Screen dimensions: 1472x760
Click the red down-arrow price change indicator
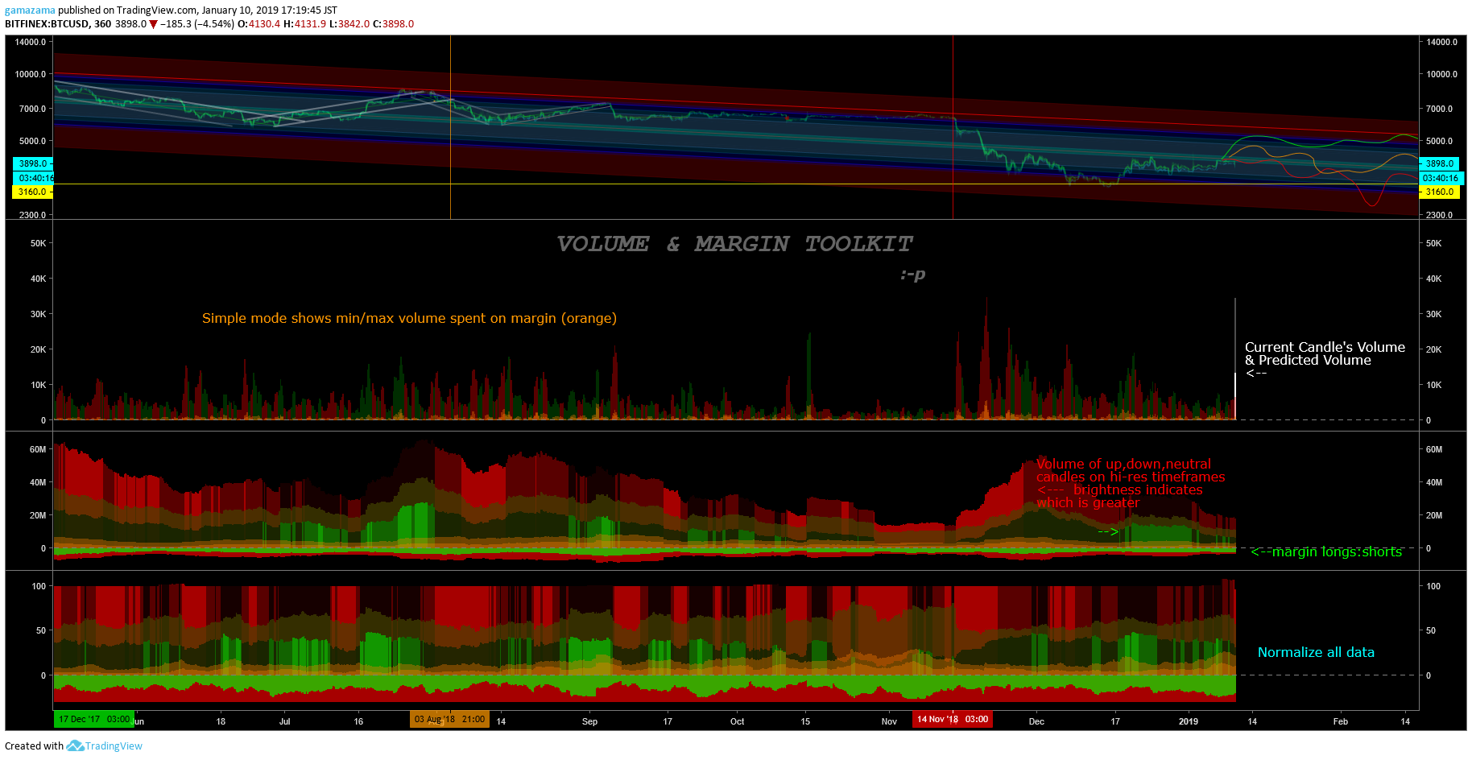pos(153,24)
